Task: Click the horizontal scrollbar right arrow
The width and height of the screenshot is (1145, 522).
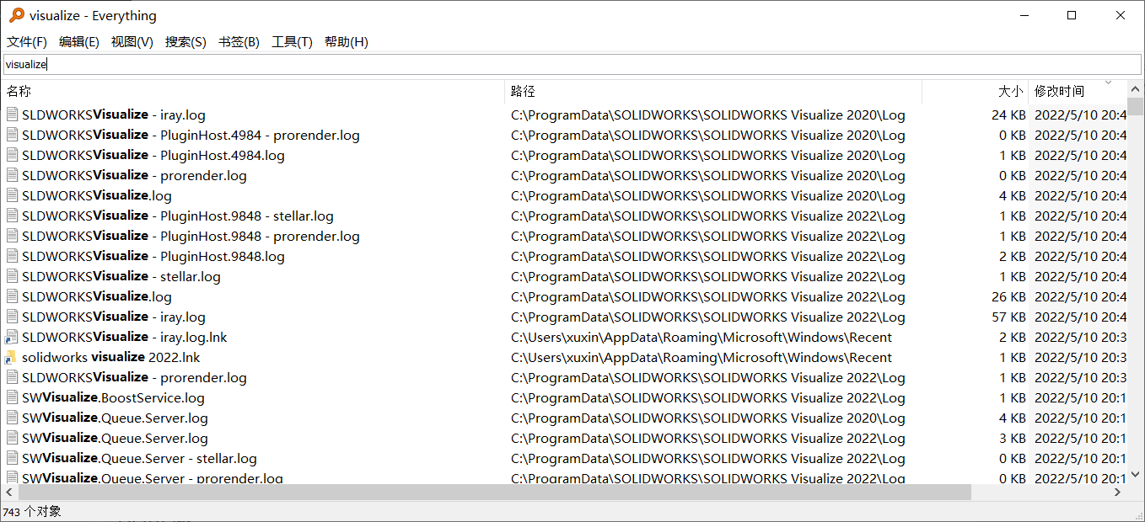Action: tap(1119, 492)
